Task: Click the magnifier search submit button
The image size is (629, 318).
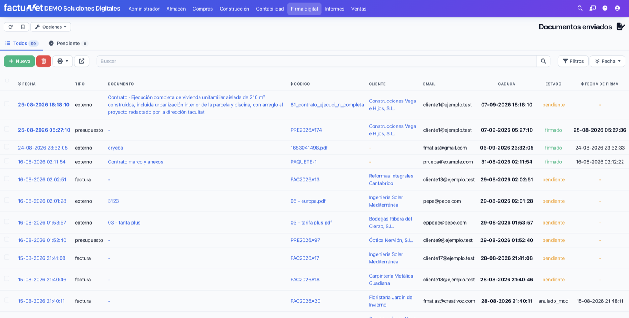Action: click(x=543, y=61)
